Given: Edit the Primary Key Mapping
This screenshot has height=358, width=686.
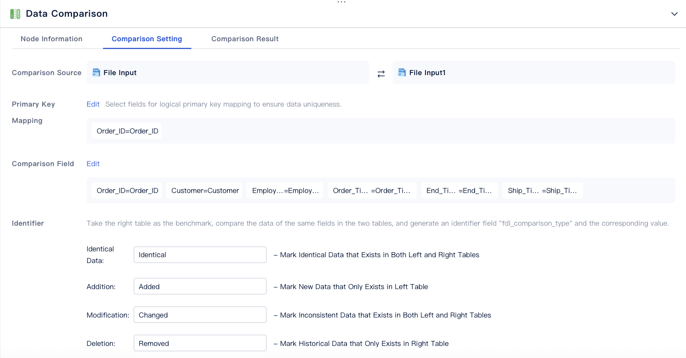Looking at the screenshot, I should (x=93, y=104).
